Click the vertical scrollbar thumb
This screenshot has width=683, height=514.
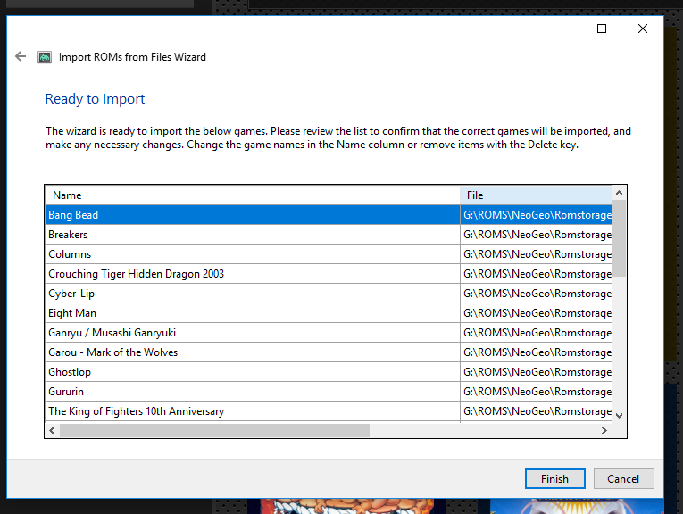point(619,238)
